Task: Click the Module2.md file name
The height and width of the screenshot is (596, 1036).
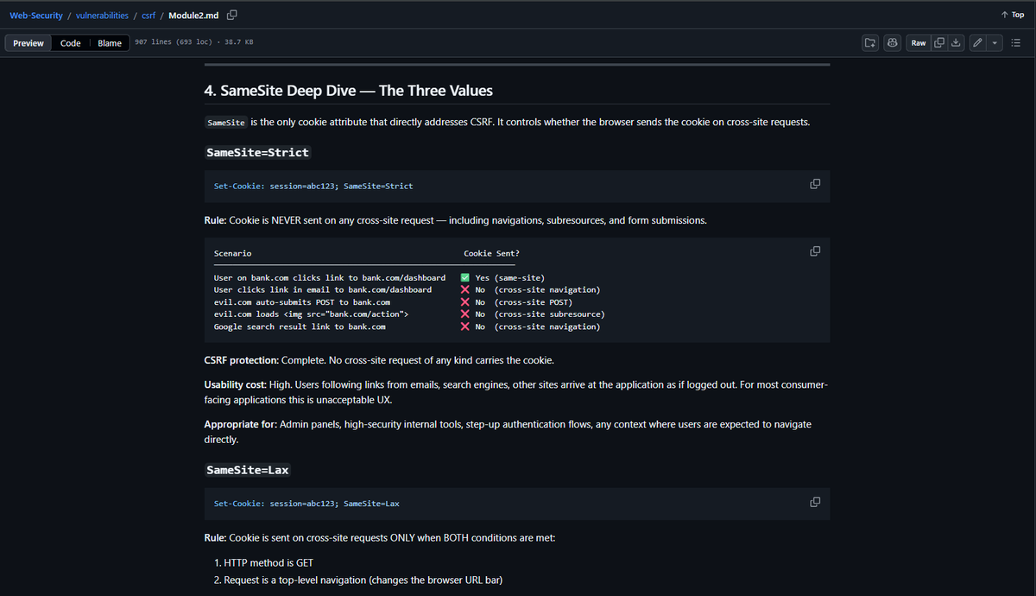Action: pos(193,16)
